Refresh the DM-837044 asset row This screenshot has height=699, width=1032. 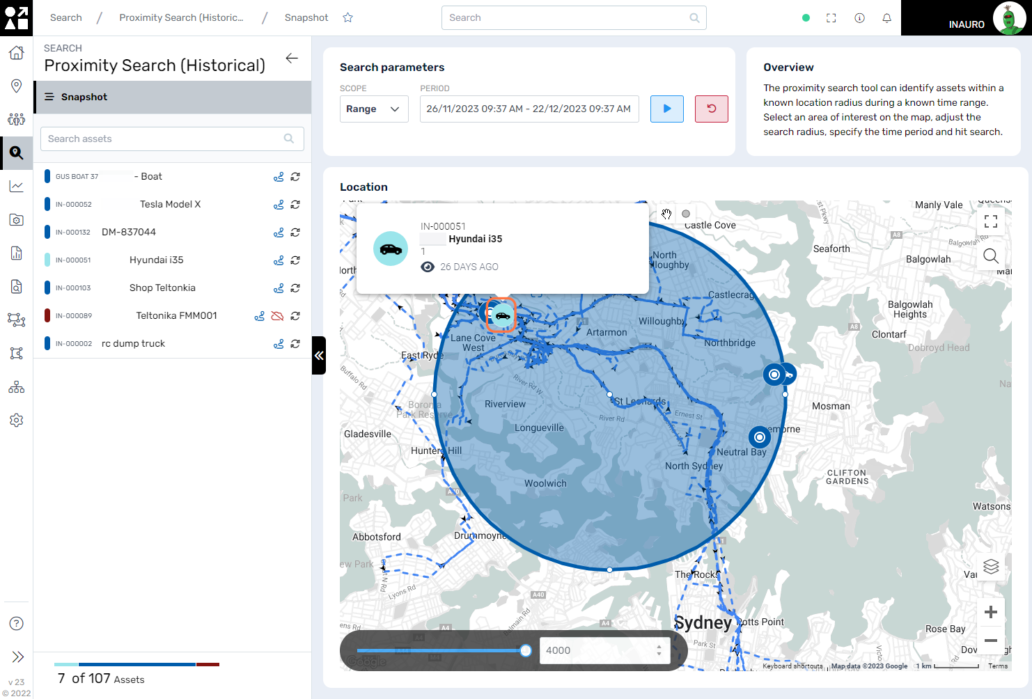(295, 233)
